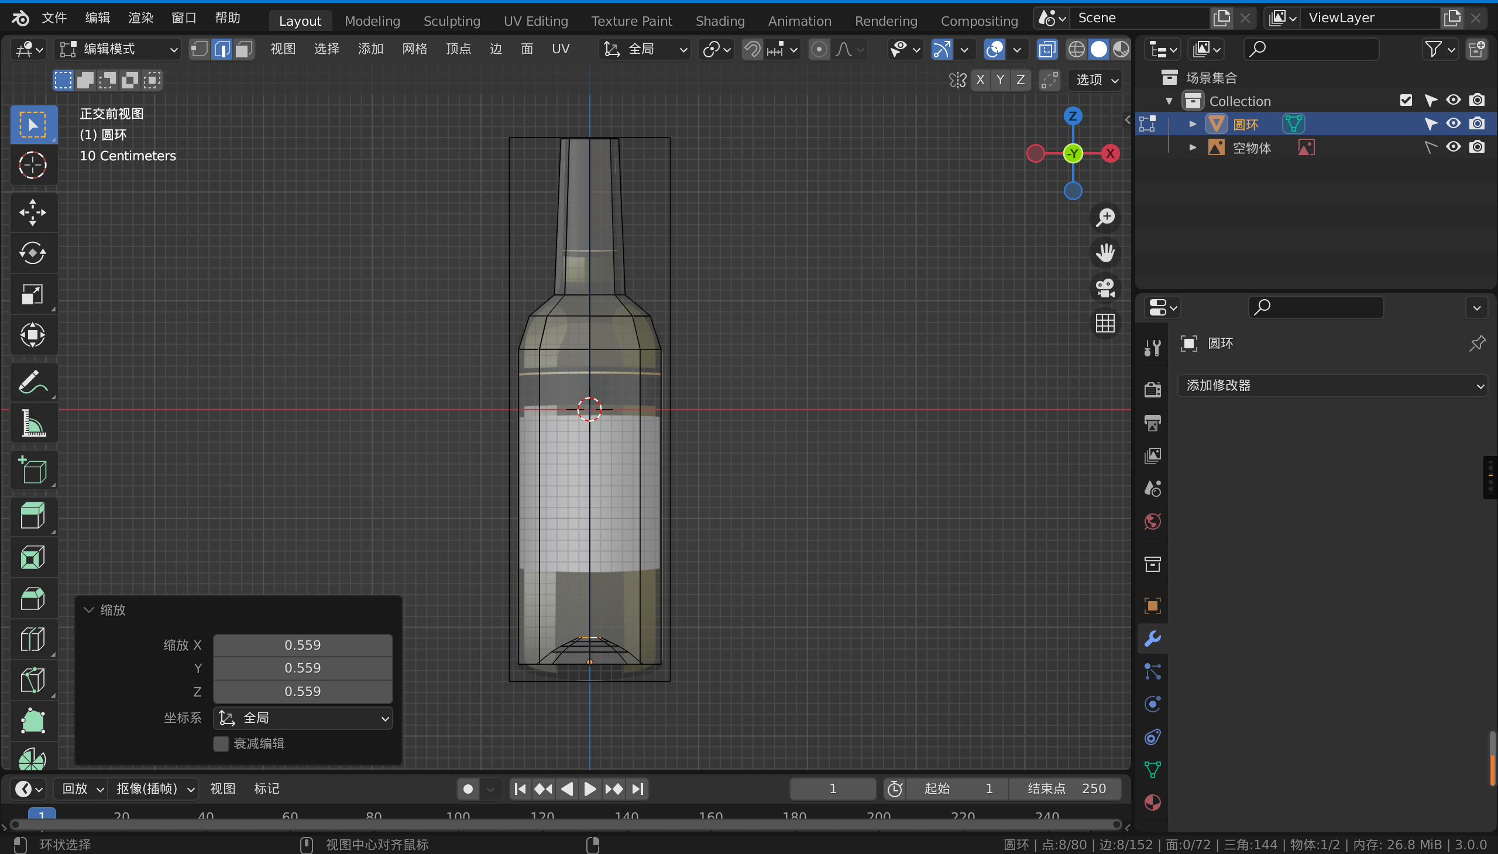Click play animation button
This screenshot has height=854, width=1498.
(x=590, y=789)
